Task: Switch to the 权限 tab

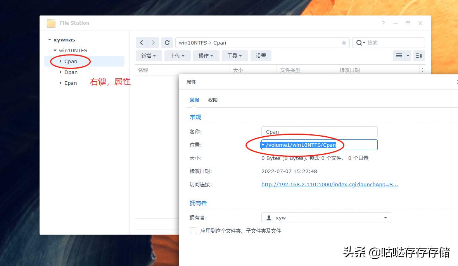Action: click(213, 100)
